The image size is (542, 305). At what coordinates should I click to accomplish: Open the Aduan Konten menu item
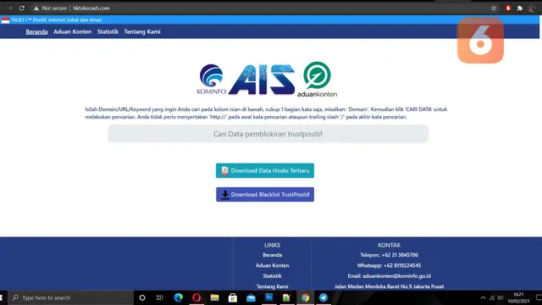coord(73,32)
